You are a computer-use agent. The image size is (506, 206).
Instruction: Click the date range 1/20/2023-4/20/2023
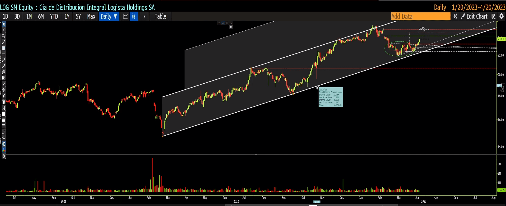[479, 7]
